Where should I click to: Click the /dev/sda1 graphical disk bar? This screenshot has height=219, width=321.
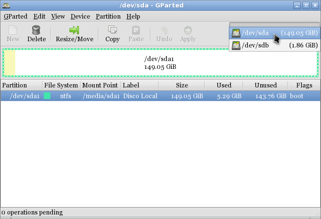click(x=160, y=63)
